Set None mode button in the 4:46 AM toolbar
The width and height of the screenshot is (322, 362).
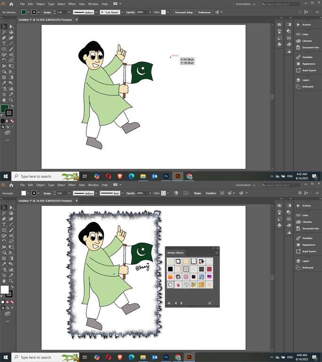(x=12, y=302)
